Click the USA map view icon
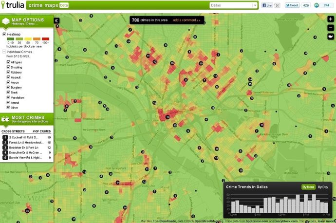The width and height of the screenshot is (336, 223). [x=331, y=37]
